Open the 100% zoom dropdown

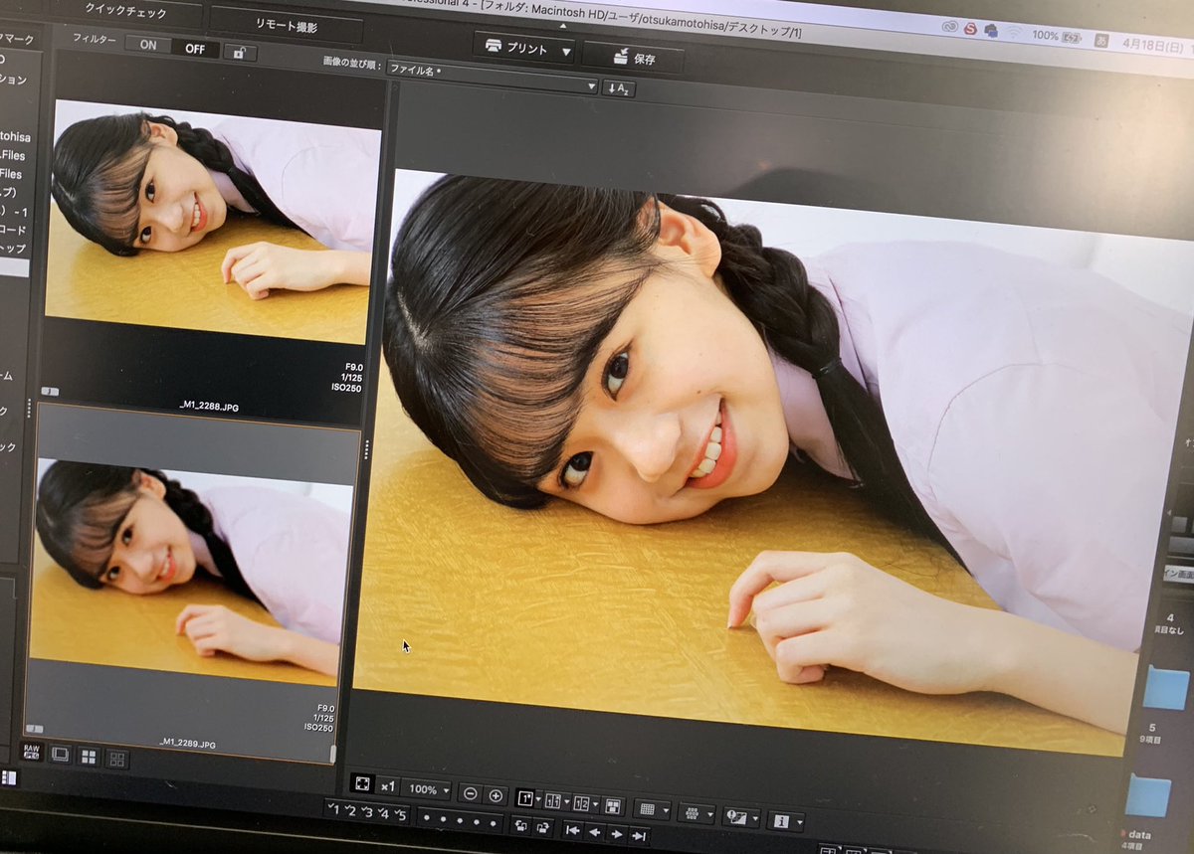pos(427,790)
